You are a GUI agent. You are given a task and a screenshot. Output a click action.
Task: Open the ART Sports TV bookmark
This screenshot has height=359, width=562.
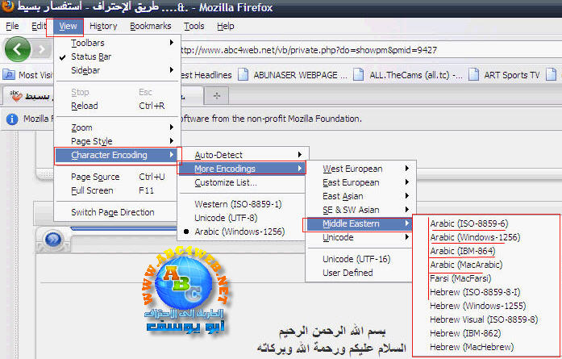click(x=511, y=75)
